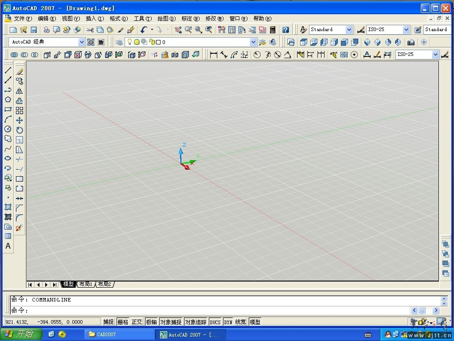Screen dimensions: 454x341
Task: Select the Polygon draw tool
Action: (x=8, y=99)
